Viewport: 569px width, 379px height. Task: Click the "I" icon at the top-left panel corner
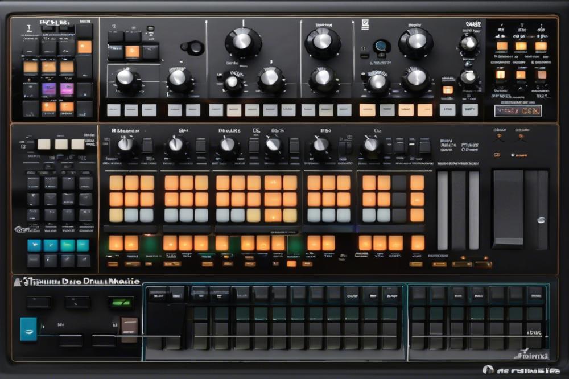[x=30, y=28]
